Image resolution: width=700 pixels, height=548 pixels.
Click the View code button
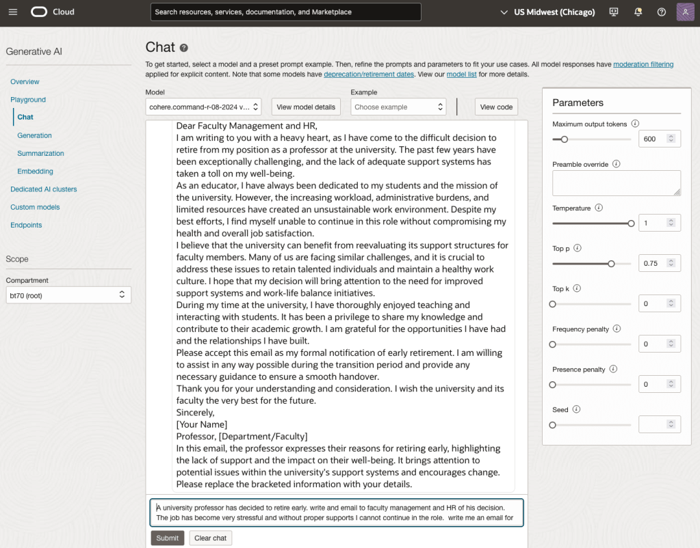tap(496, 107)
